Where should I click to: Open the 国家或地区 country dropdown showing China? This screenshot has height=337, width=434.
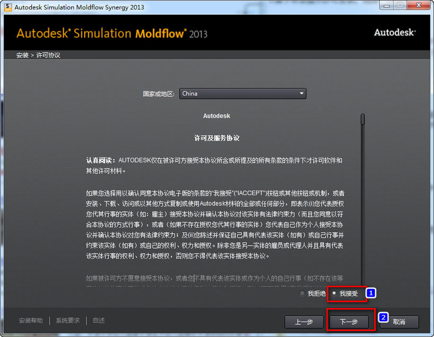[x=243, y=94]
